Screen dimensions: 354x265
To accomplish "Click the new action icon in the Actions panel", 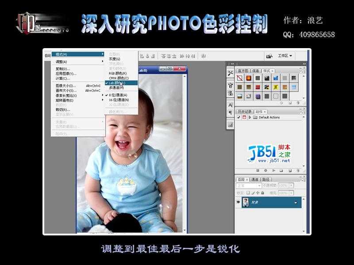I will pos(290,170).
